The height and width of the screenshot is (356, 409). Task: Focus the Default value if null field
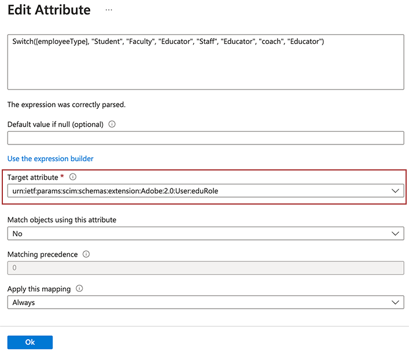pyautogui.click(x=205, y=138)
